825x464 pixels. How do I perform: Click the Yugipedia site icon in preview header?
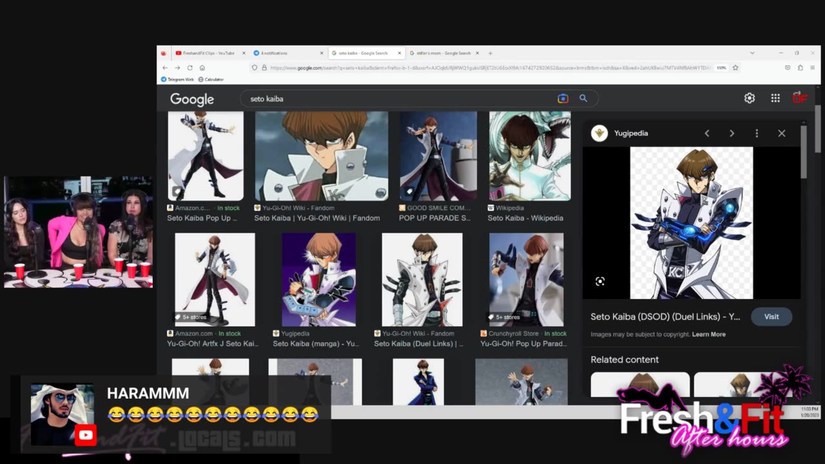pyautogui.click(x=599, y=133)
